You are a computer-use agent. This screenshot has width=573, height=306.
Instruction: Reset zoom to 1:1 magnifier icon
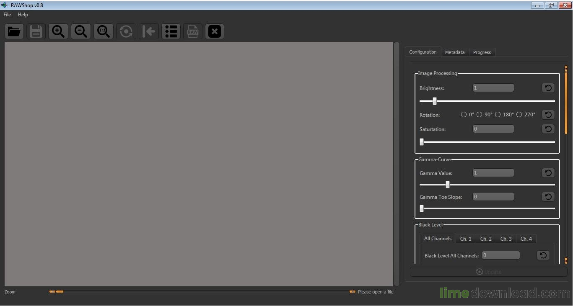(103, 31)
